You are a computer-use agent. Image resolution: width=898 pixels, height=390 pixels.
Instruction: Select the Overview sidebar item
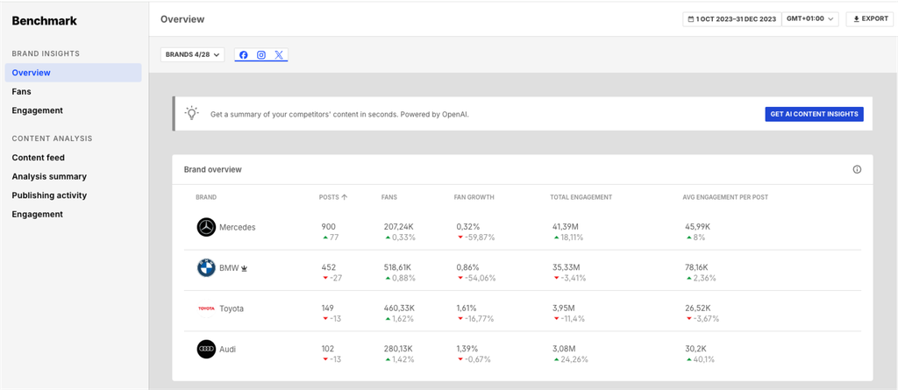[x=32, y=73]
